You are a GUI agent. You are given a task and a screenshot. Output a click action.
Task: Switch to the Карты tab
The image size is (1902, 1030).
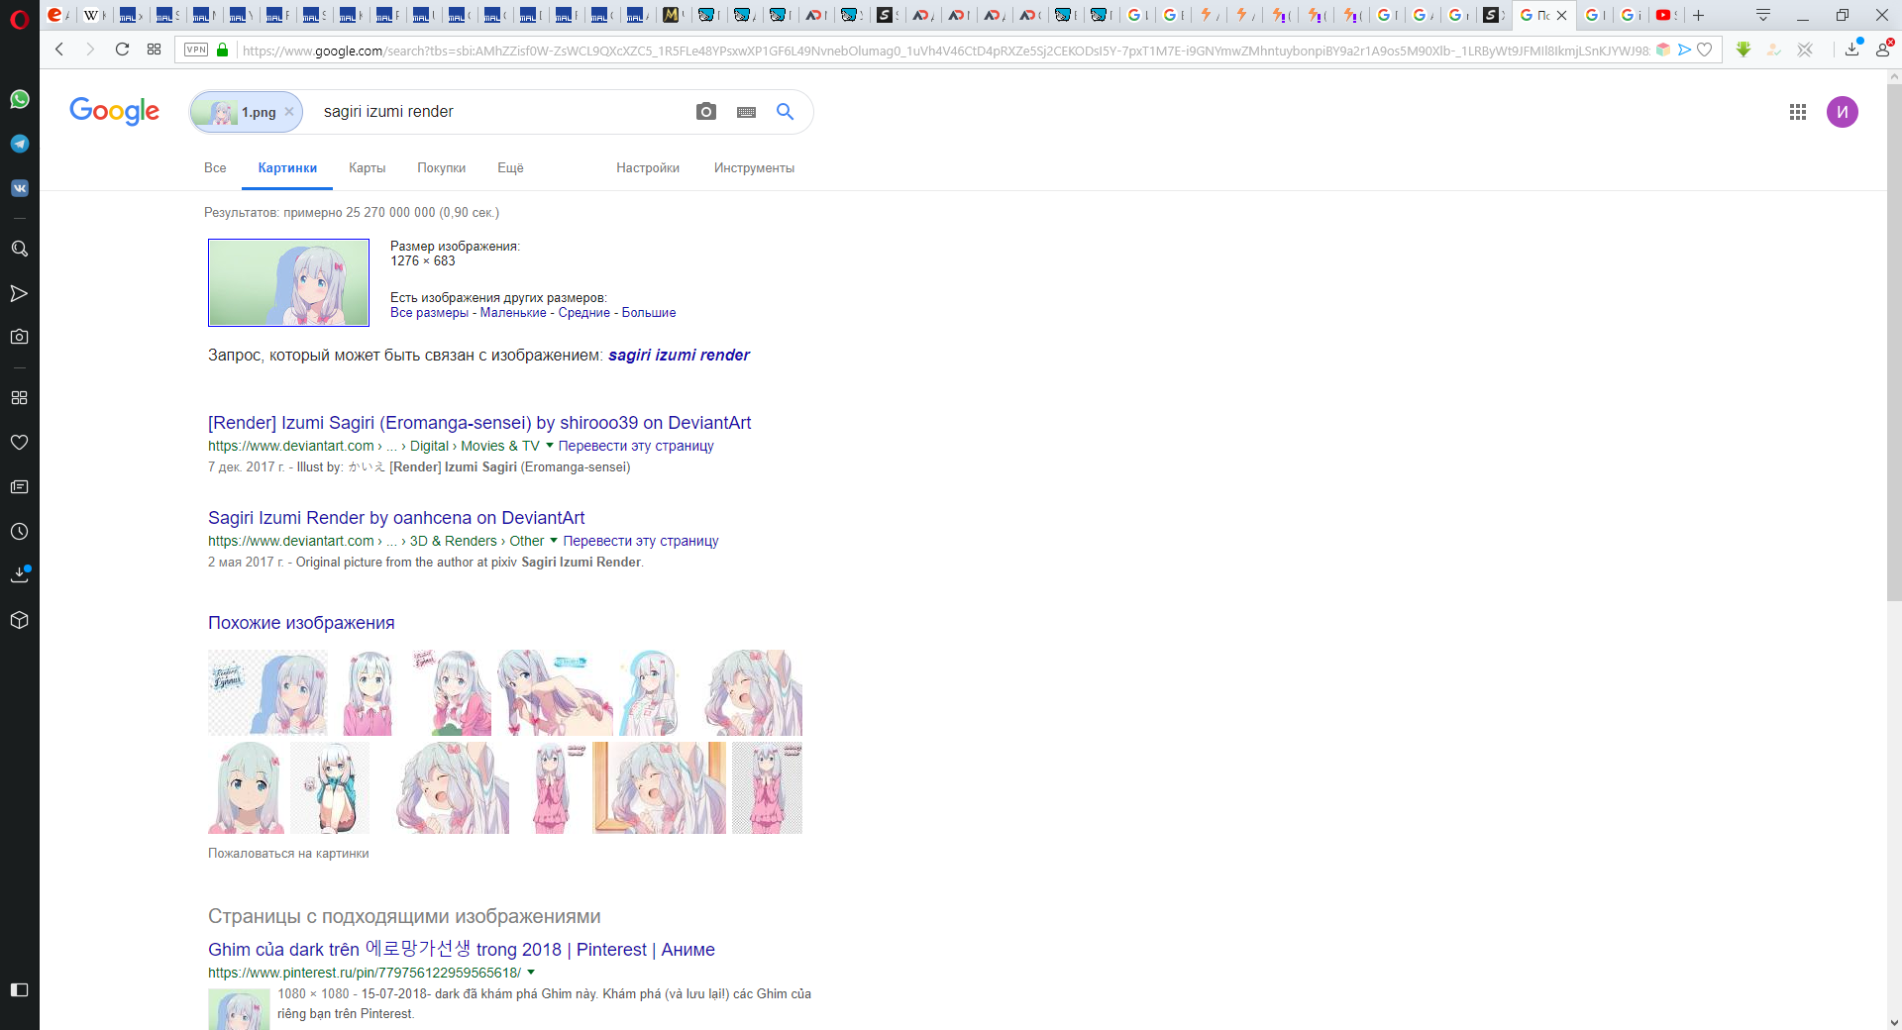click(x=368, y=167)
